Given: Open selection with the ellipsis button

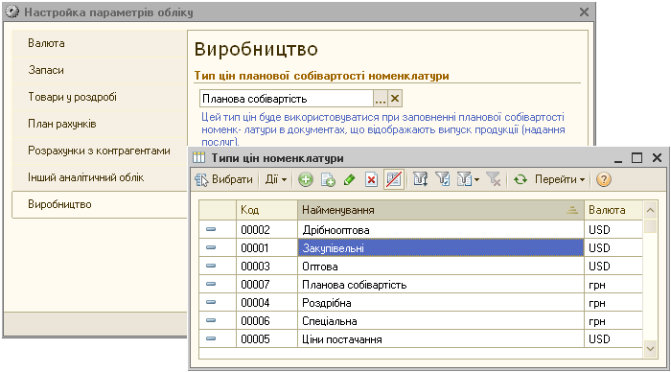Looking at the screenshot, I should pos(381,99).
